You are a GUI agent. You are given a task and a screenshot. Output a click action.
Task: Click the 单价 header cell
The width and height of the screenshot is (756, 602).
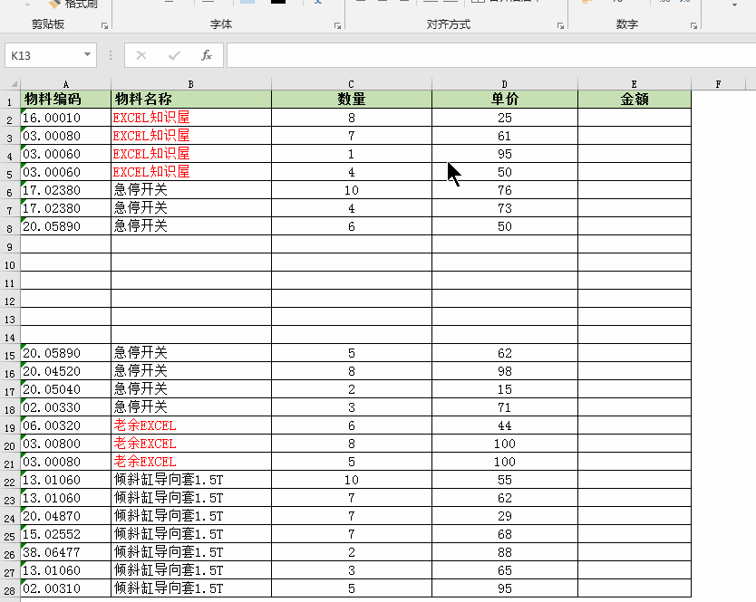click(504, 100)
